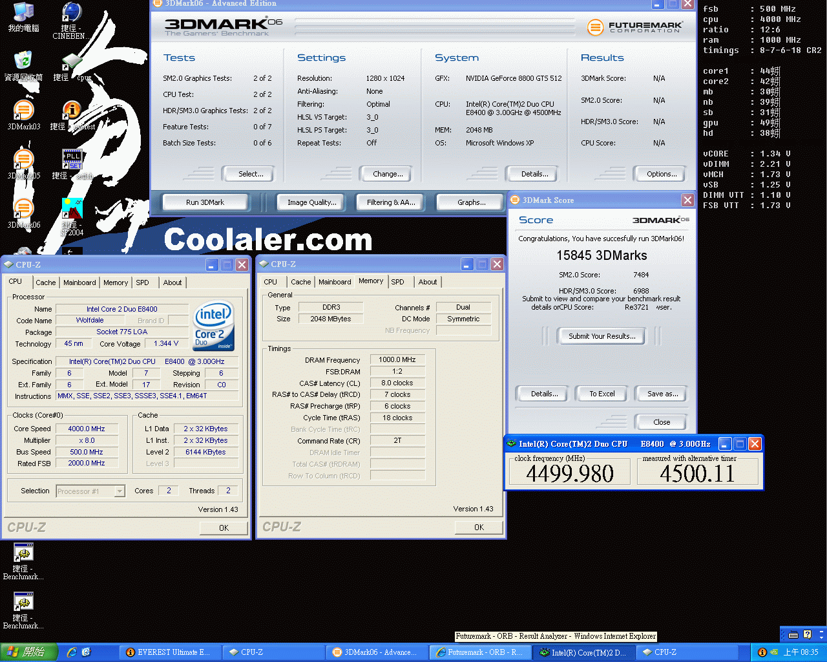Image resolution: width=827 pixels, height=662 pixels.
Task: Click the Level 2 cache value 6144 KBytes
Action: click(206, 452)
